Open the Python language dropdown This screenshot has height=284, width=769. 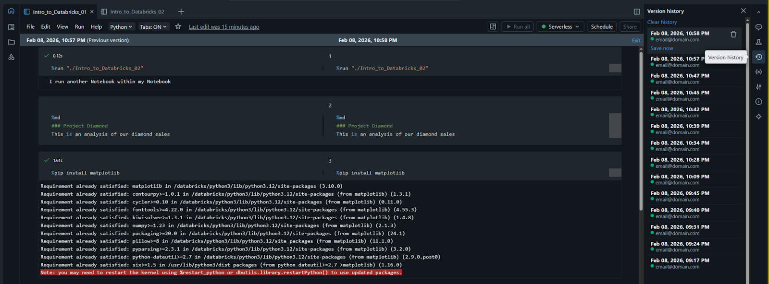pyautogui.click(x=121, y=27)
